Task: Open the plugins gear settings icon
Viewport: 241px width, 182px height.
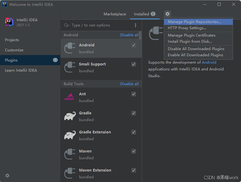Action: click(167, 14)
